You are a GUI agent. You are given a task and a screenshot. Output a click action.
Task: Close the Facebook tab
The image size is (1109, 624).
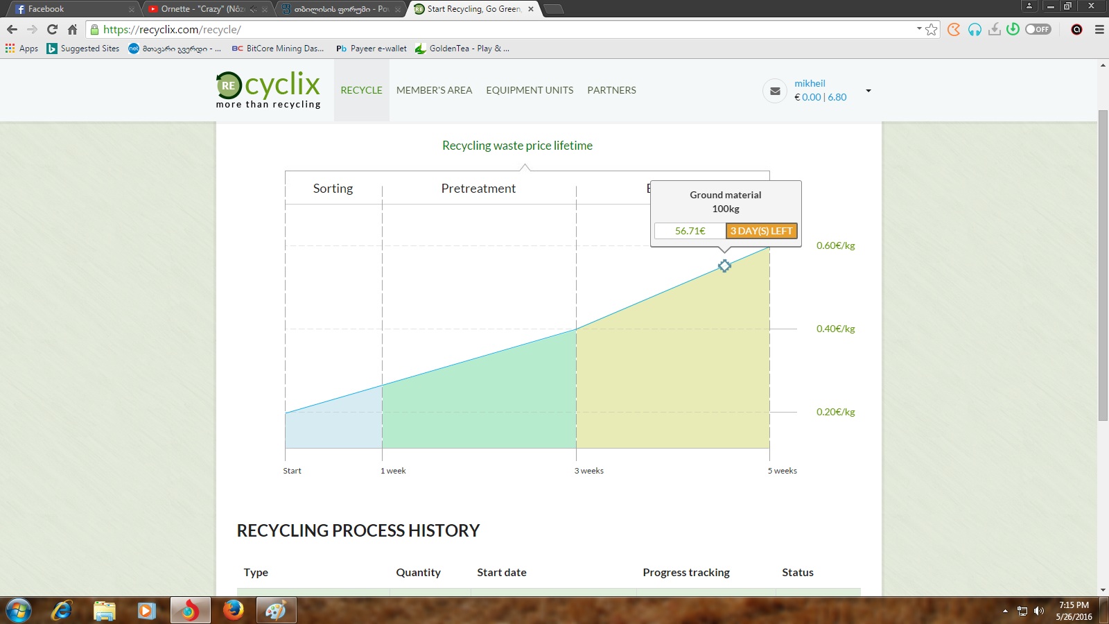point(131,10)
